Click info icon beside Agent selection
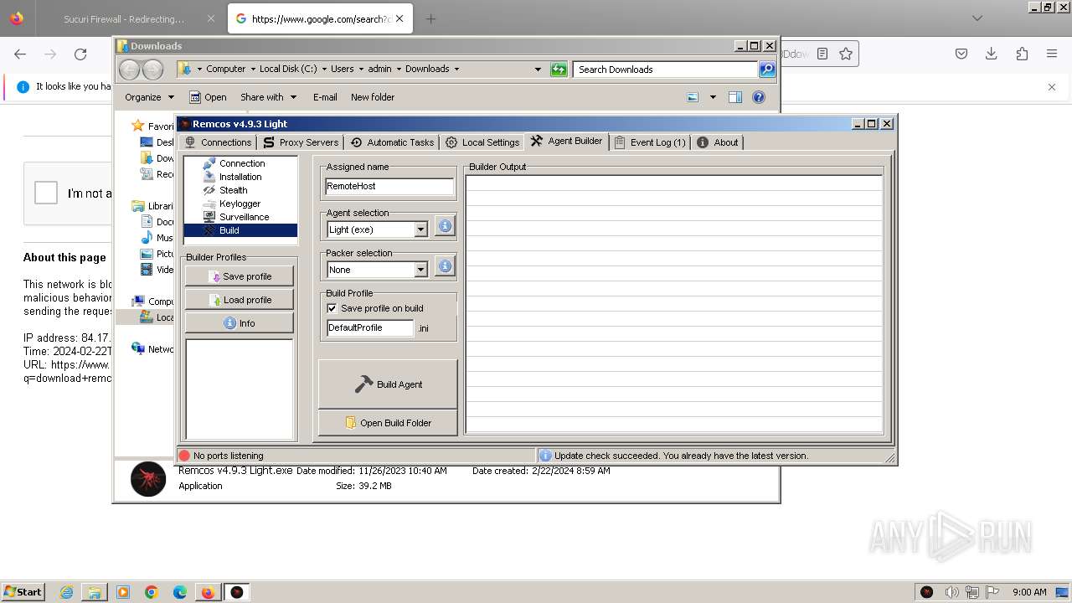Screen dimensions: 1072x603 (x=445, y=226)
